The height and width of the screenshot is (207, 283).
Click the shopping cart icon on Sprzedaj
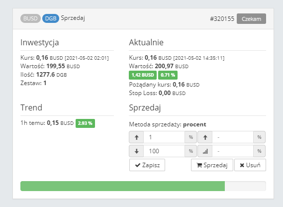point(199,165)
